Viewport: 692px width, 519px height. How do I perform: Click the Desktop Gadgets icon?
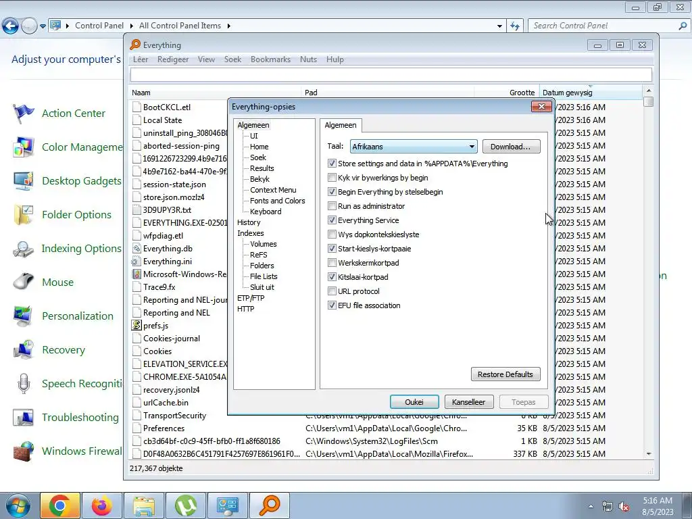tap(23, 181)
